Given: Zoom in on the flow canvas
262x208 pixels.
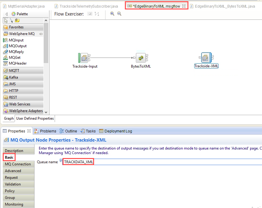Looking at the screenshot, I should pyautogui.click(x=112, y=14).
